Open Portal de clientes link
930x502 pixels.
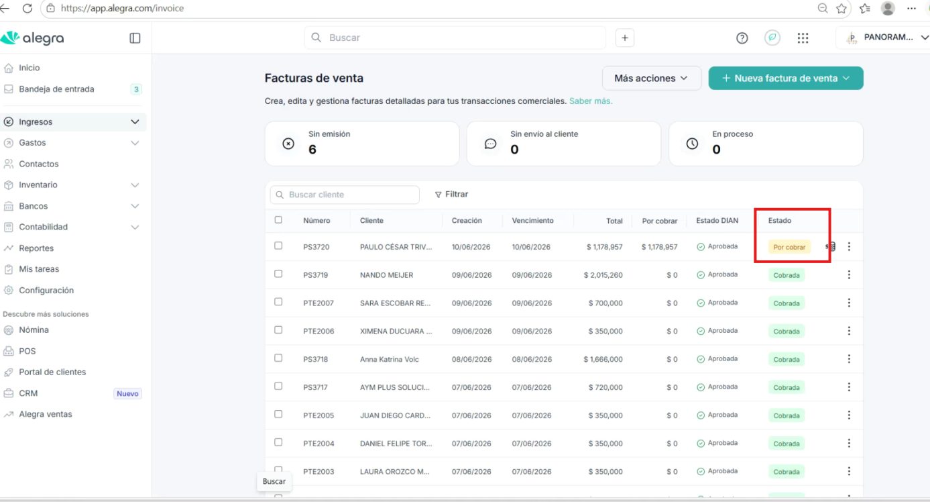pos(52,372)
